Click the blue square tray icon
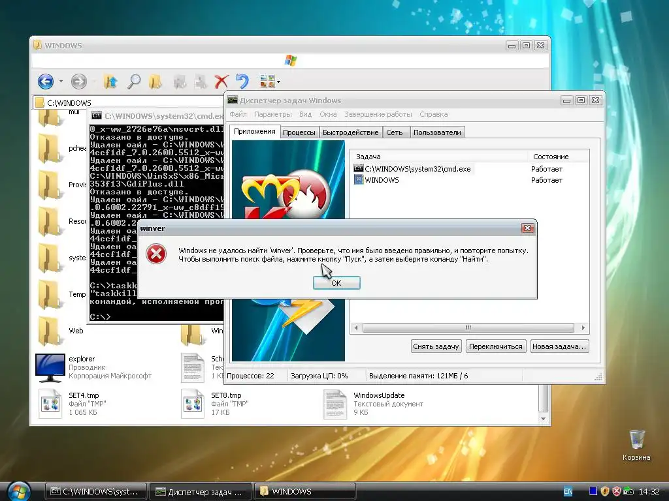This screenshot has height=501, width=669. [x=593, y=491]
